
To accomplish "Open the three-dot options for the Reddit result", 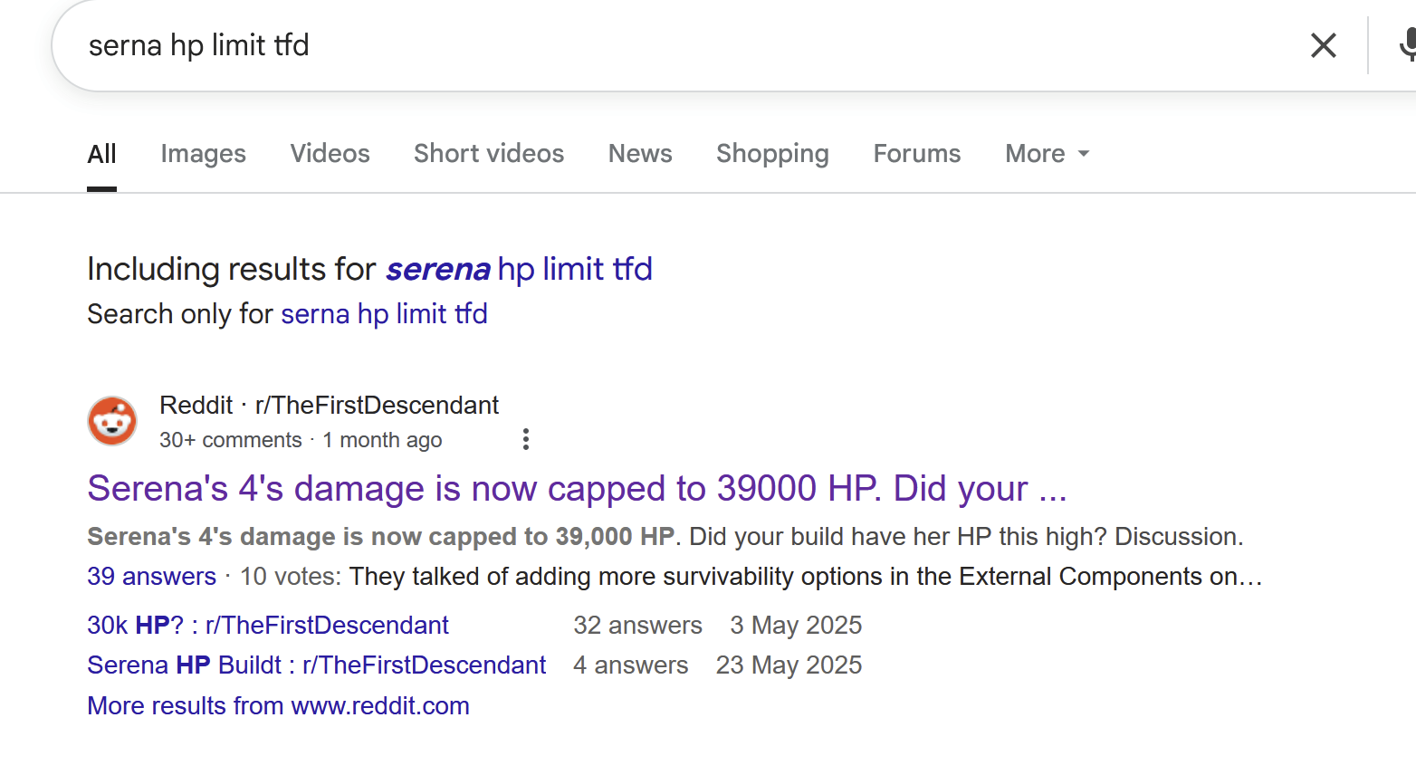I will 526,440.
